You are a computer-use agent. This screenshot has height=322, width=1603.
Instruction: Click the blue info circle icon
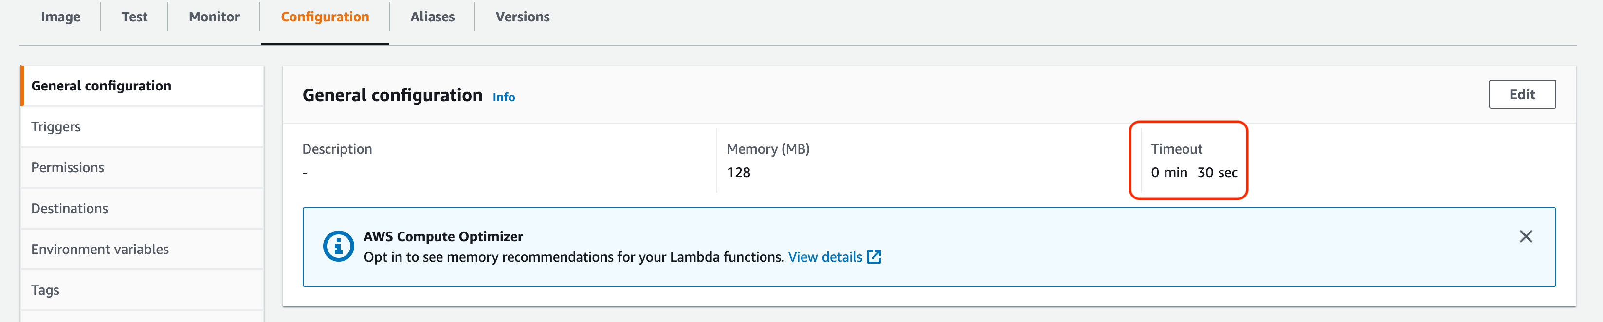click(339, 247)
